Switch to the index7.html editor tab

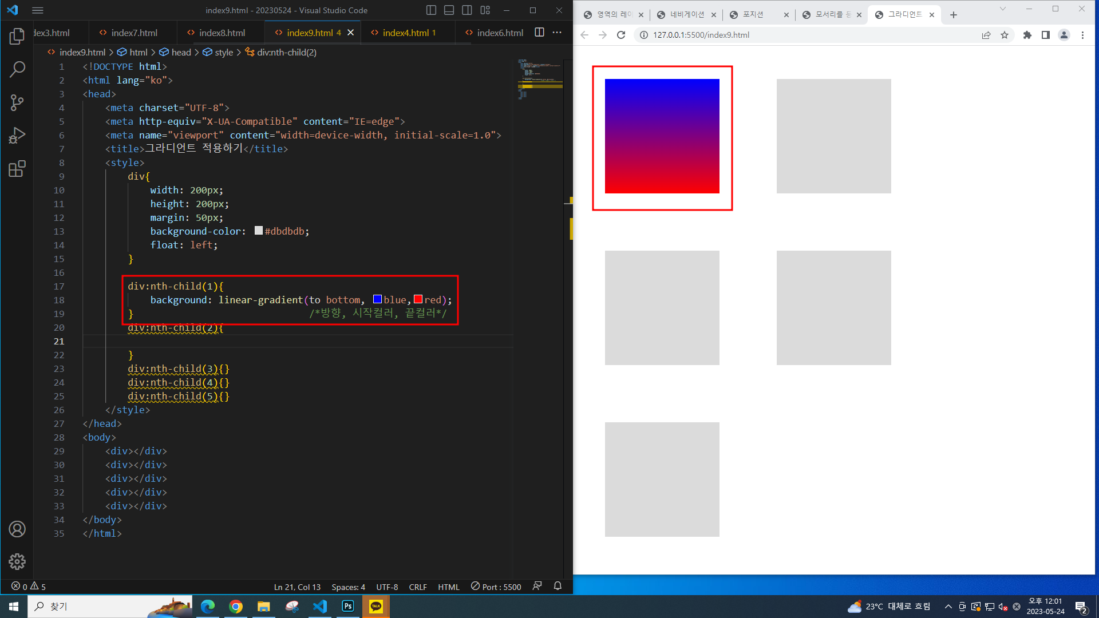(134, 33)
